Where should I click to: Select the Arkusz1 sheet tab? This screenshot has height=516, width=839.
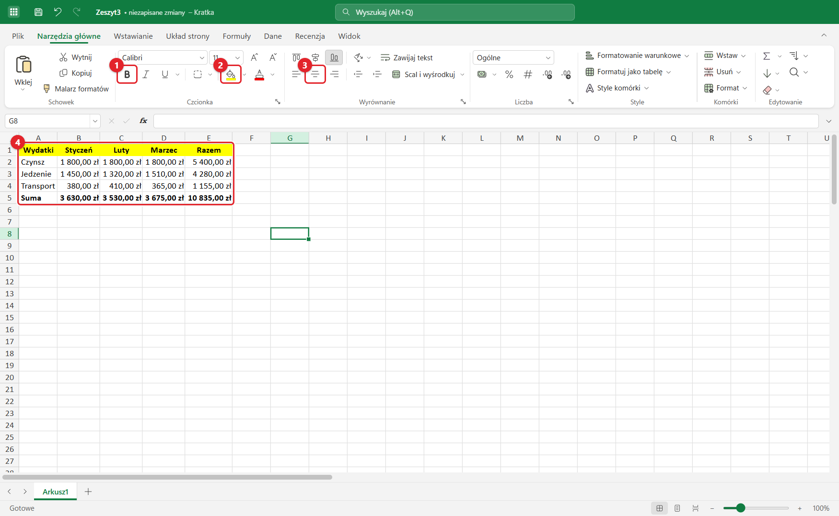pyautogui.click(x=56, y=492)
